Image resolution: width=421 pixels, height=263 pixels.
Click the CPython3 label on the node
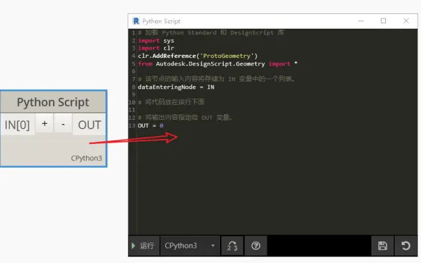click(x=87, y=158)
